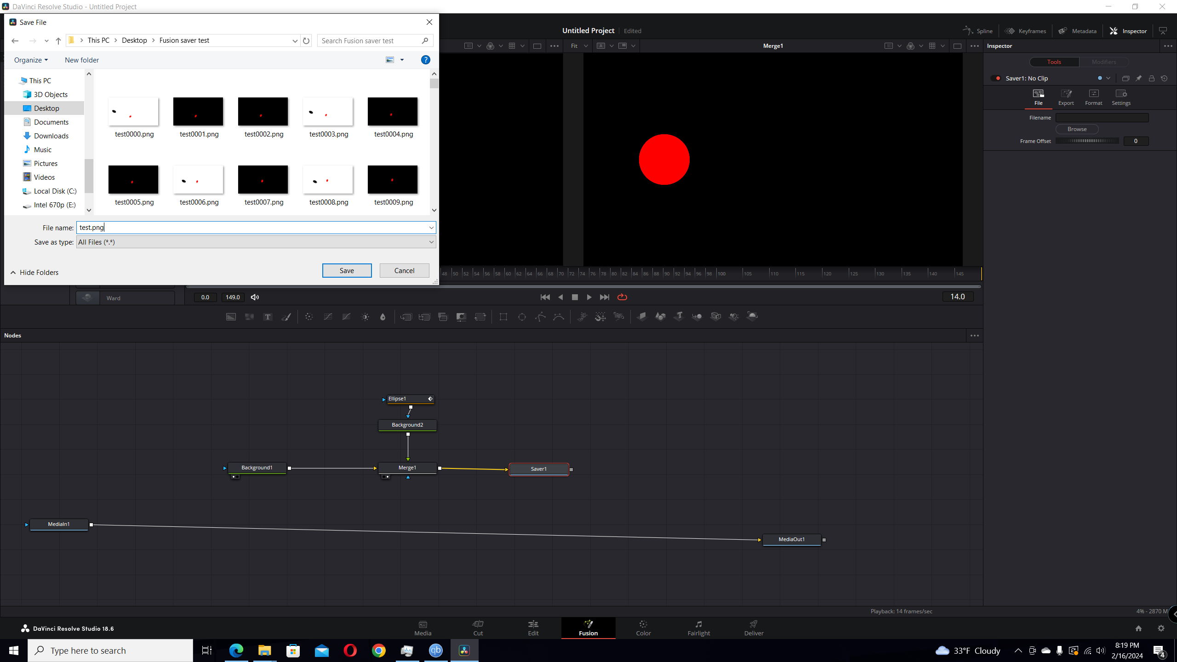Open File Explorer from the Windows taskbar
The width and height of the screenshot is (1177, 662).
264,650
